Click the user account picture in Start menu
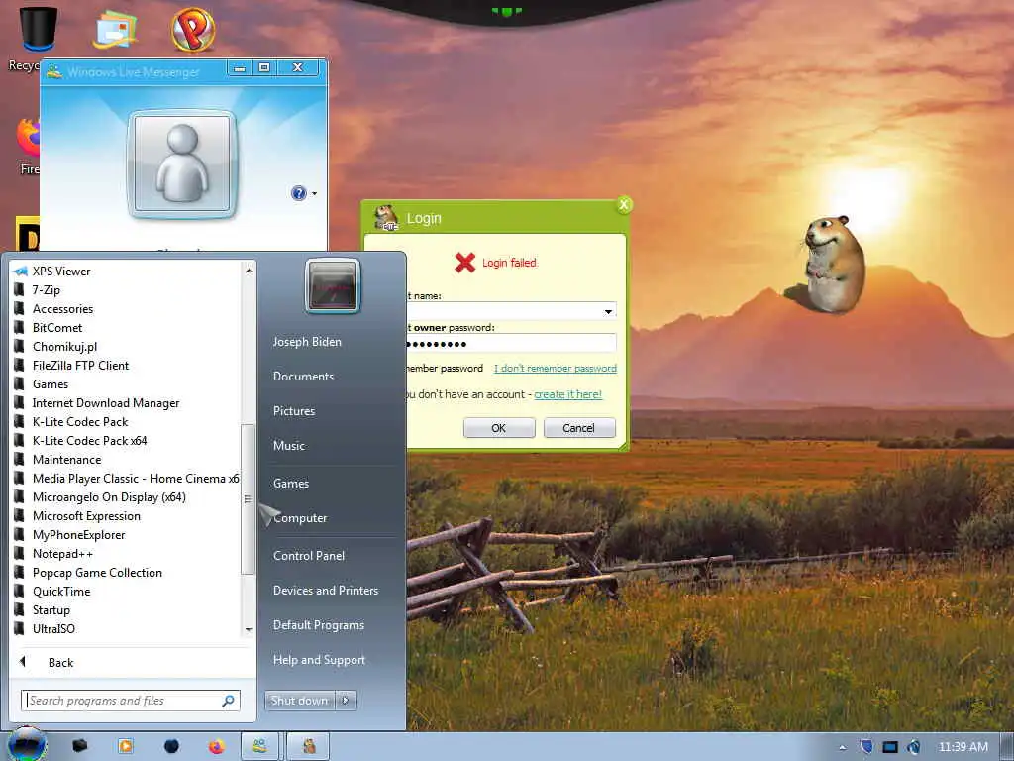1014x761 pixels. click(x=333, y=285)
